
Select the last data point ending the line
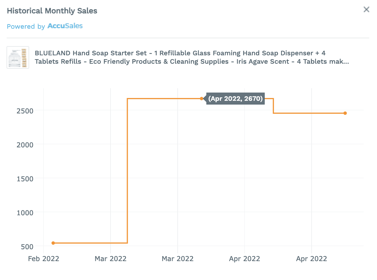pos(345,113)
